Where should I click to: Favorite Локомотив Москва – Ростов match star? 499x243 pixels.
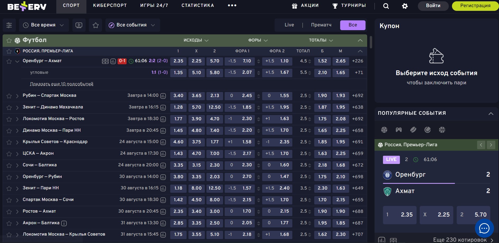9,119
